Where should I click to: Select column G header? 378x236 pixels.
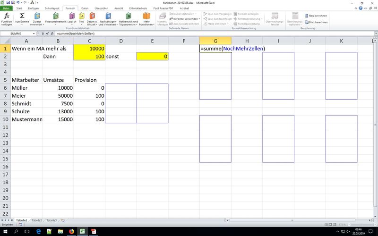215,41
